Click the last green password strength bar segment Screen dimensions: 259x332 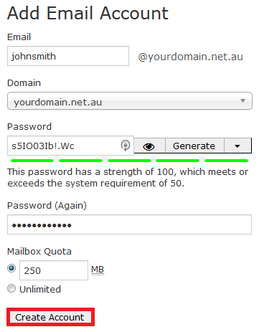pyautogui.click(x=226, y=161)
